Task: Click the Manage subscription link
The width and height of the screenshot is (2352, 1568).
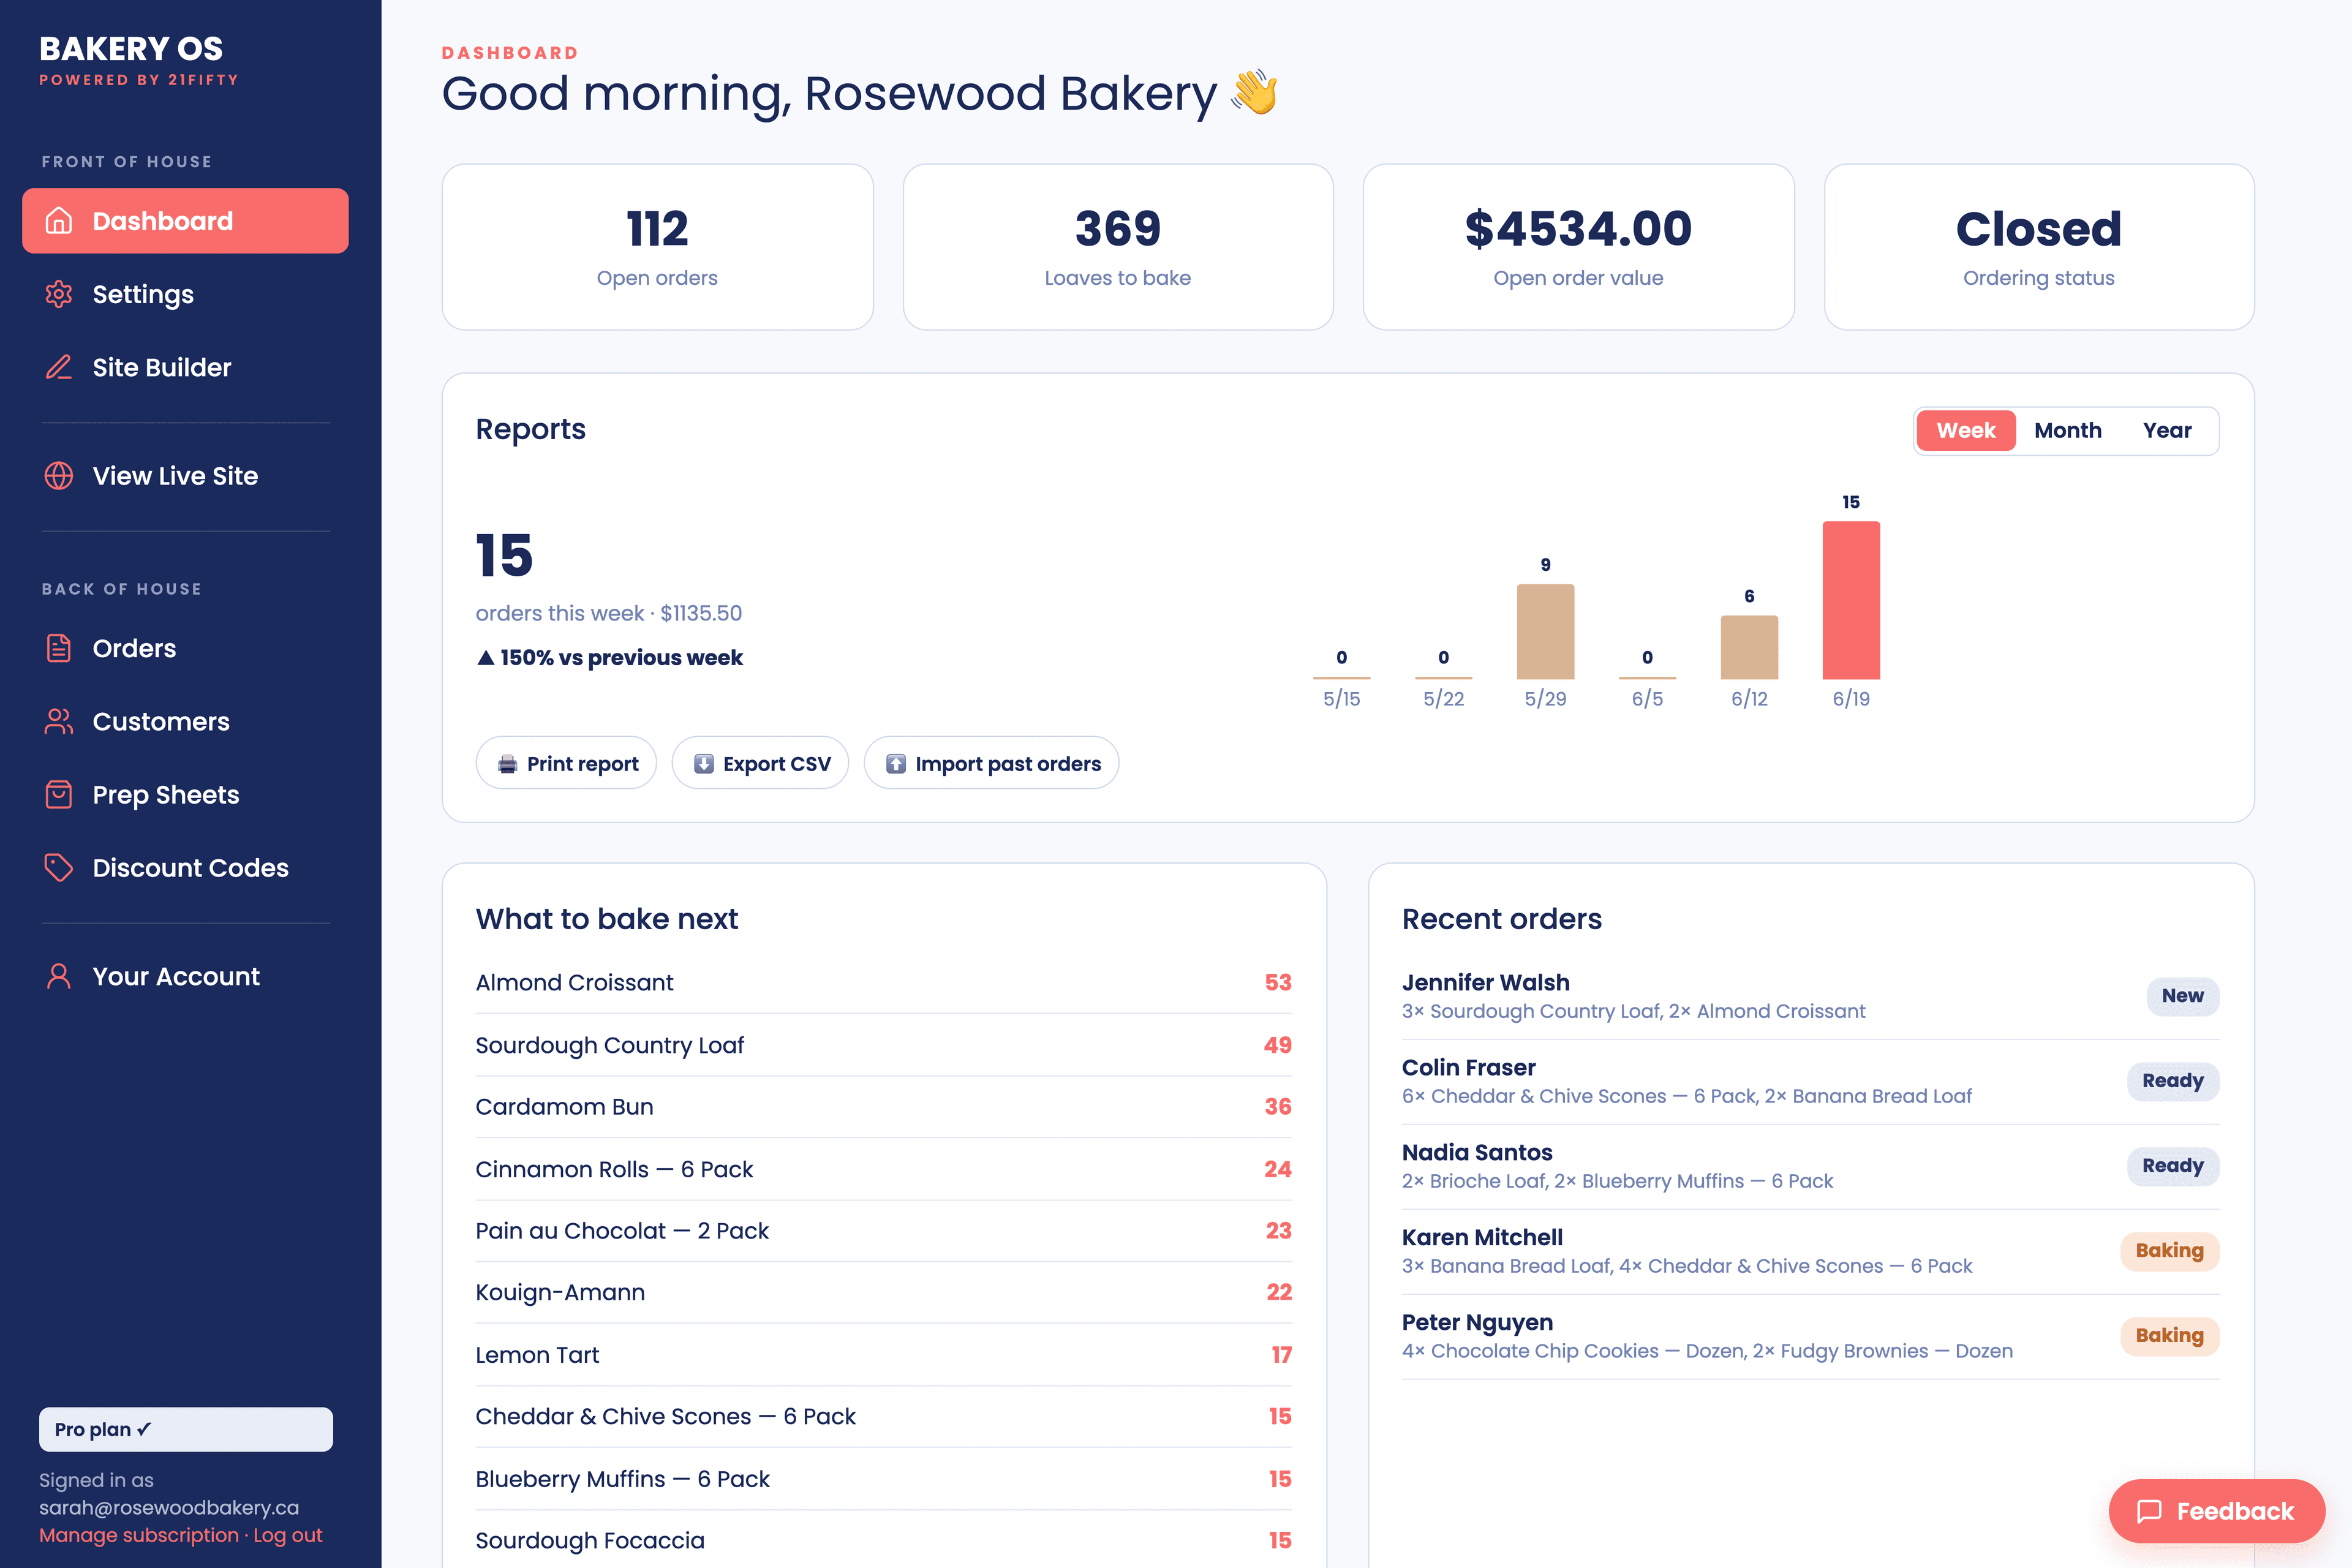Action: [139, 1535]
